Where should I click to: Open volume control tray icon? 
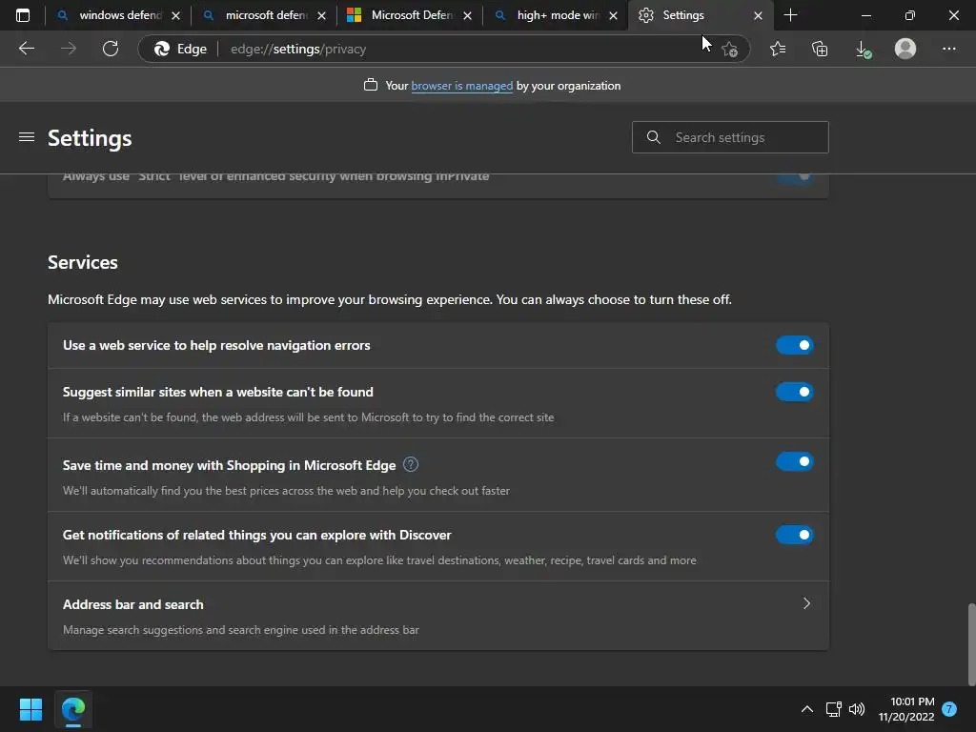tap(857, 709)
